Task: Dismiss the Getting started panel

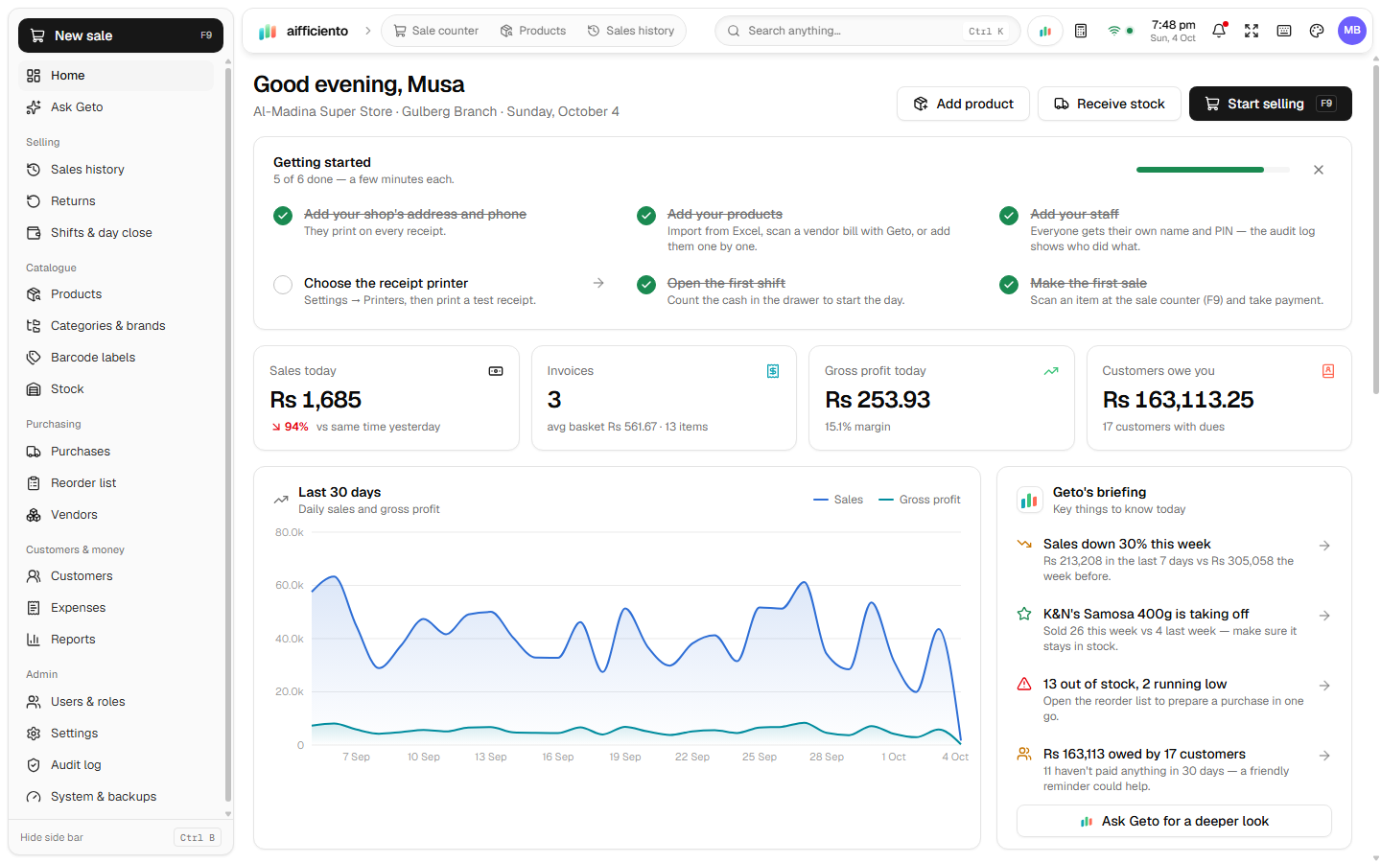Action: pyautogui.click(x=1319, y=170)
